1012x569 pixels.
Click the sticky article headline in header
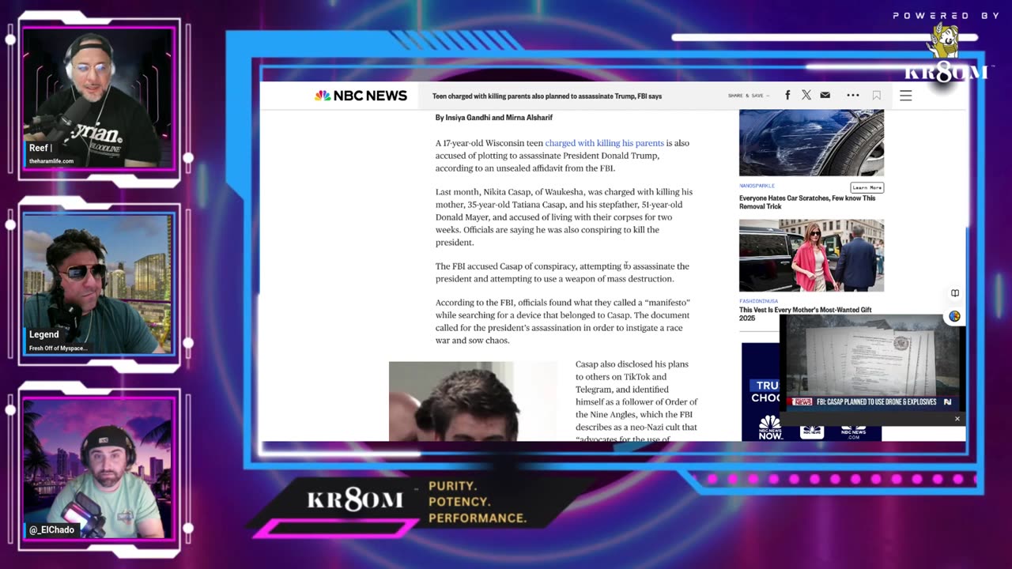tap(547, 96)
